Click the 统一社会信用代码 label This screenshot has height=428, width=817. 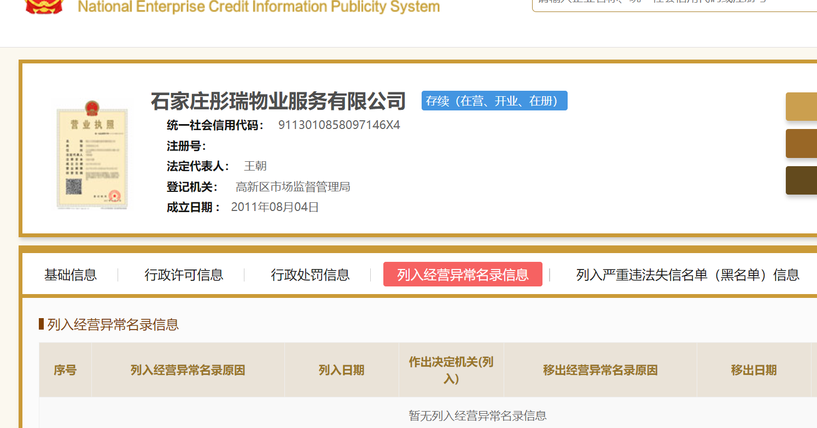pyautogui.click(x=215, y=125)
